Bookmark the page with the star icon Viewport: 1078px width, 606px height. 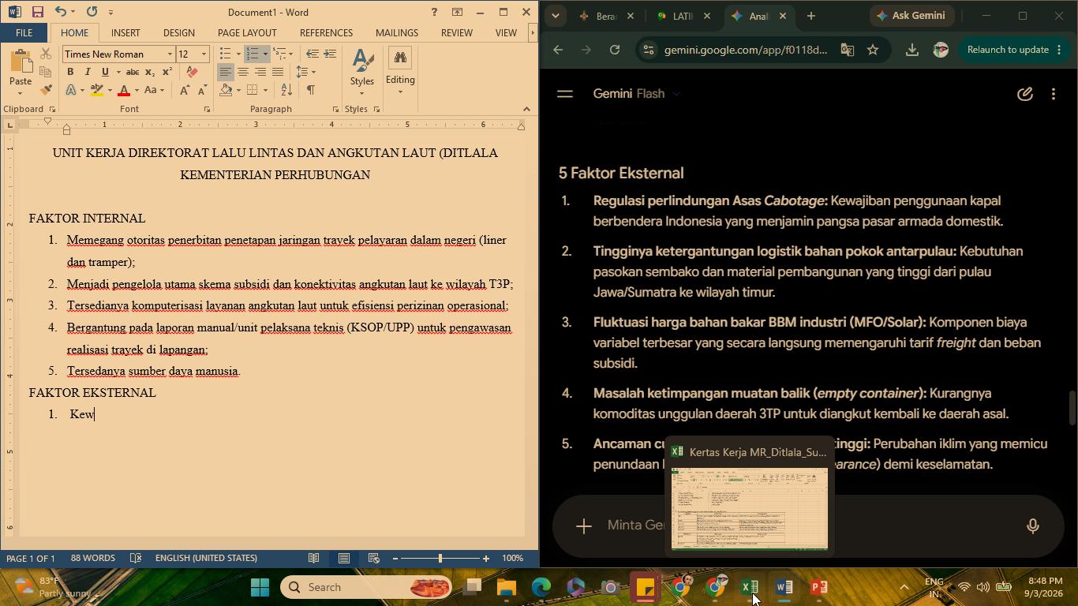872,50
